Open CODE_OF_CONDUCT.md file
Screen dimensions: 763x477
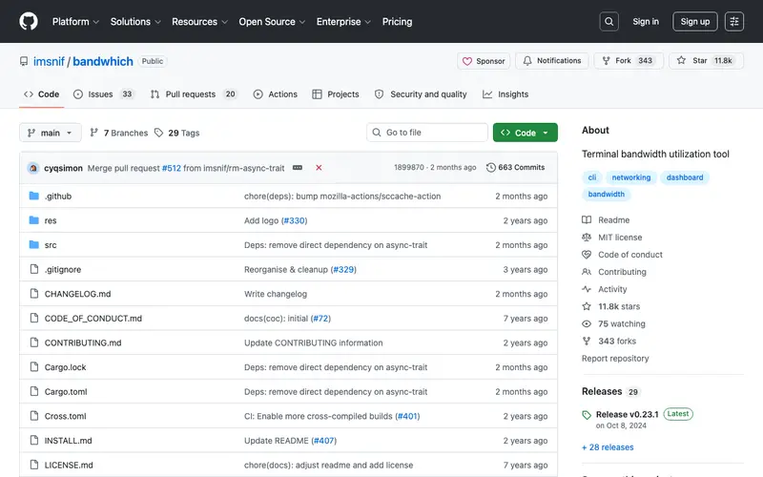click(x=93, y=319)
